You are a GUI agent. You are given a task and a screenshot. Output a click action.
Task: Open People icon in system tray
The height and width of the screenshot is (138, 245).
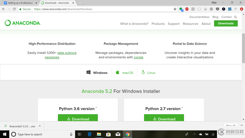click(x=187, y=134)
